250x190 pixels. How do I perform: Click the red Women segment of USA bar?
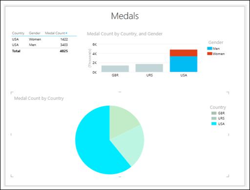[x=184, y=53]
